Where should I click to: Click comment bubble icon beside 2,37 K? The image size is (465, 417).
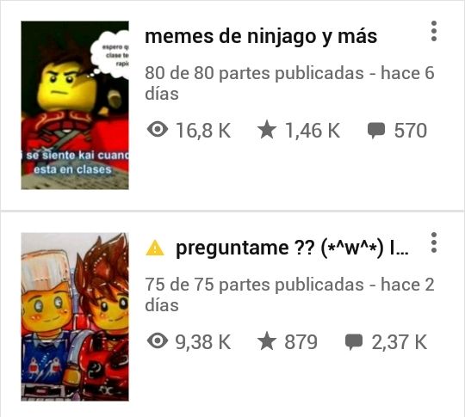point(354,342)
